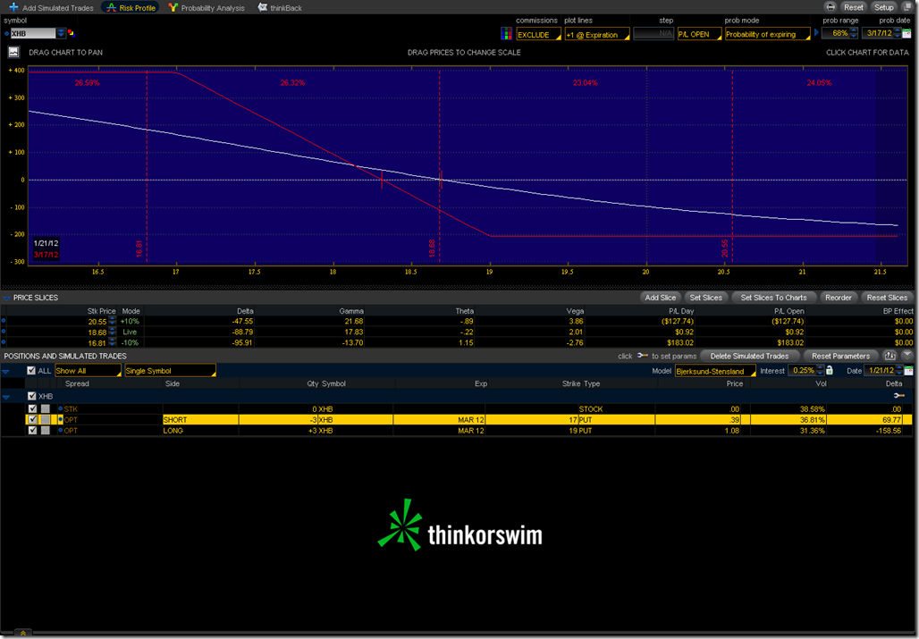Collapse the XHB group arrow
The height and width of the screenshot is (639, 919).
[x=6, y=397]
